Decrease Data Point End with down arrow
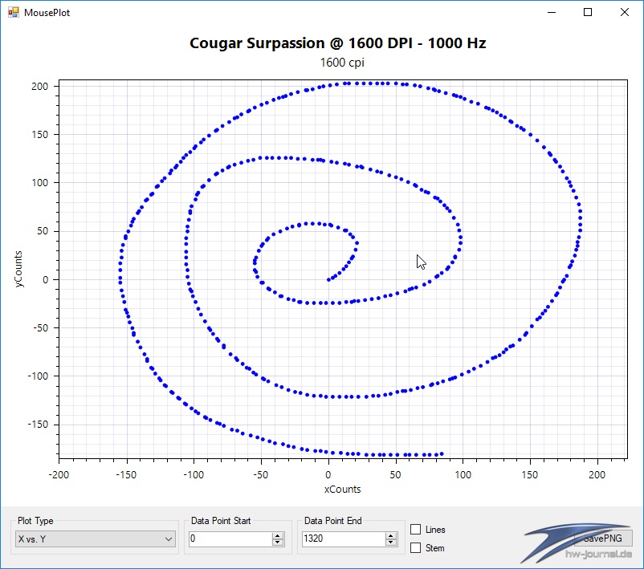The width and height of the screenshot is (644, 569). tap(391, 543)
